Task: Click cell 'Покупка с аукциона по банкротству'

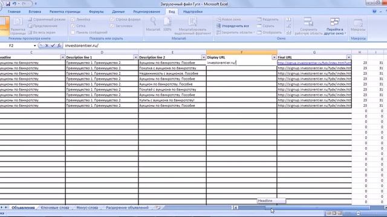Action: point(172,68)
